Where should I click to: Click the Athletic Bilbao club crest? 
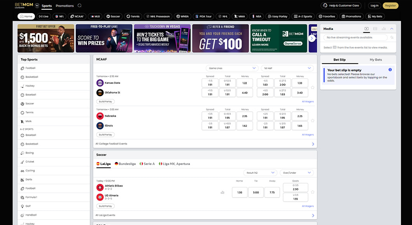point(100,187)
